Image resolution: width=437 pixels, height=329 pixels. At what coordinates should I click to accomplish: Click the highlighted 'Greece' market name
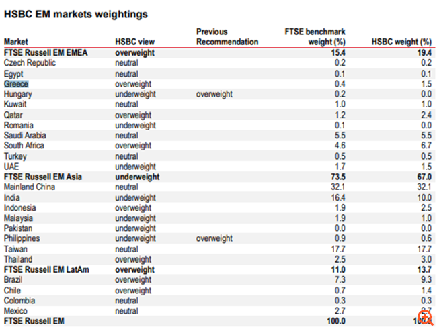(x=16, y=84)
